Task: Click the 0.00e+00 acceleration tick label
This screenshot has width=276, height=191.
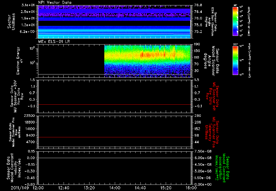Action: (x=202, y=185)
